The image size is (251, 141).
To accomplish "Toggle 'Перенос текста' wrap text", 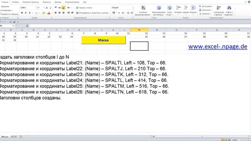I will click(84, 8).
